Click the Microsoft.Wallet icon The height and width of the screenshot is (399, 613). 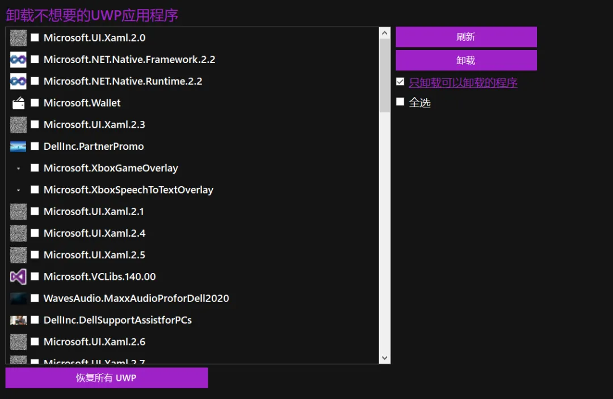[18, 103]
